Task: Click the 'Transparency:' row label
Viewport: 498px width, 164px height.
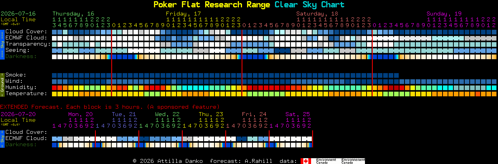Action: 28,44
